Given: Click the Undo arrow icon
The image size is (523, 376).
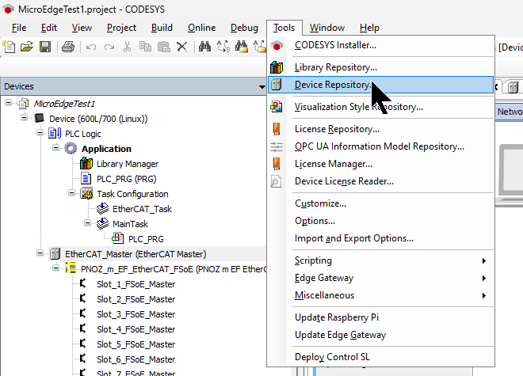Looking at the screenshot, I should tap(91, 47).
